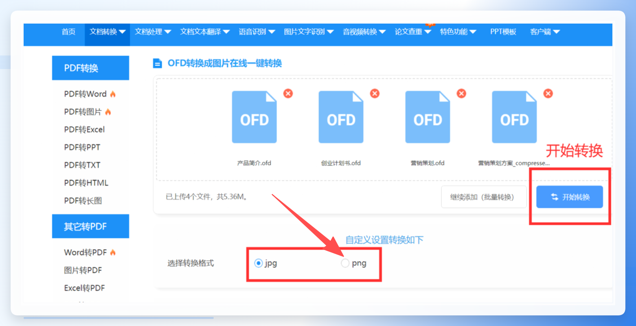Click the 产品简介.ofd file name
This screenshot has width=636, height=326.
[254, 163]
